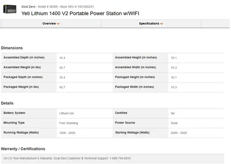Select the Store SKU # 1001266241 text

[x=77, y=7]
